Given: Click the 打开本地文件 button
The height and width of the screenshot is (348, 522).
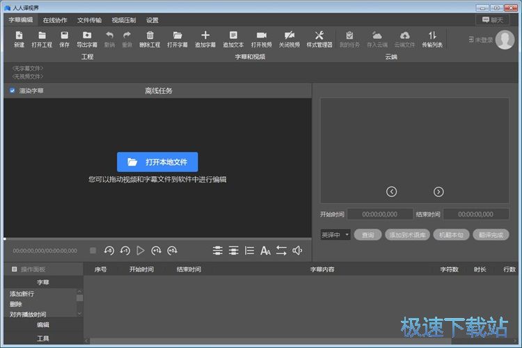Looking at the screenshot, I should pos(157,162).
